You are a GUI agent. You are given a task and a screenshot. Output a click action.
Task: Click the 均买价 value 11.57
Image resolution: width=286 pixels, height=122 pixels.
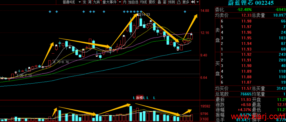click(x=247, y=89)
